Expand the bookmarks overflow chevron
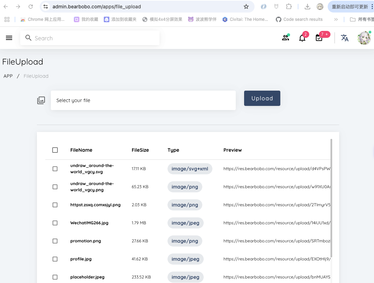 336,19
